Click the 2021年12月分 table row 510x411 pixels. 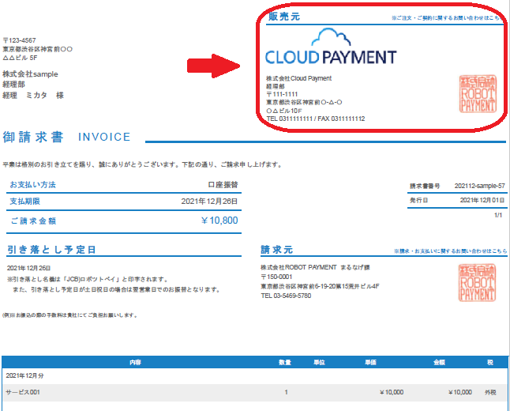[255, 375]
